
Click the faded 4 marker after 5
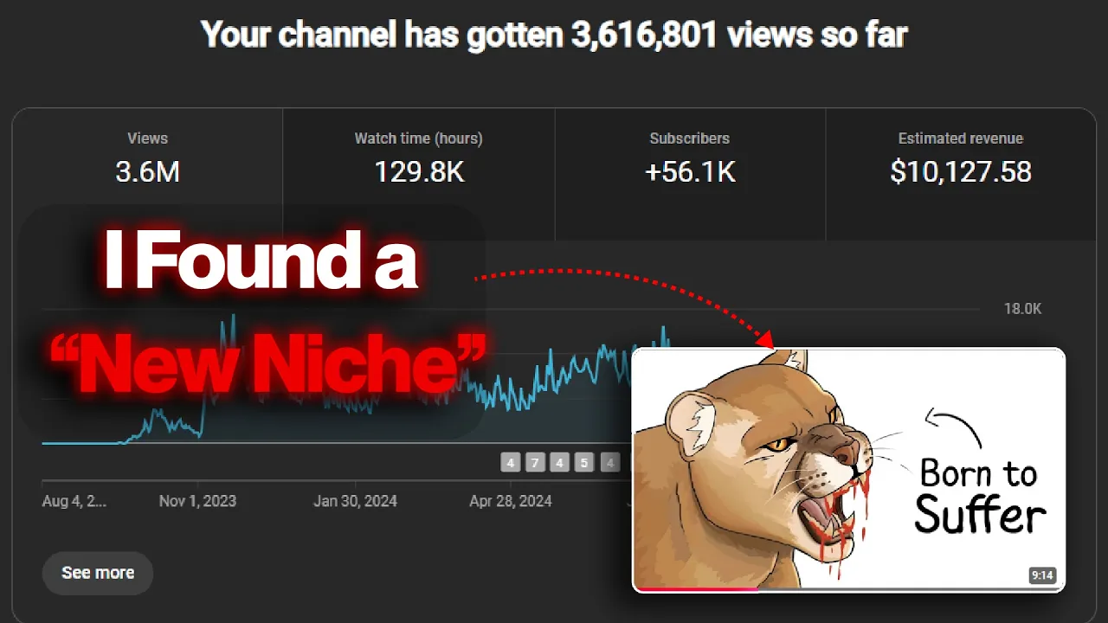pyautogui.click(x=610, y=463)
